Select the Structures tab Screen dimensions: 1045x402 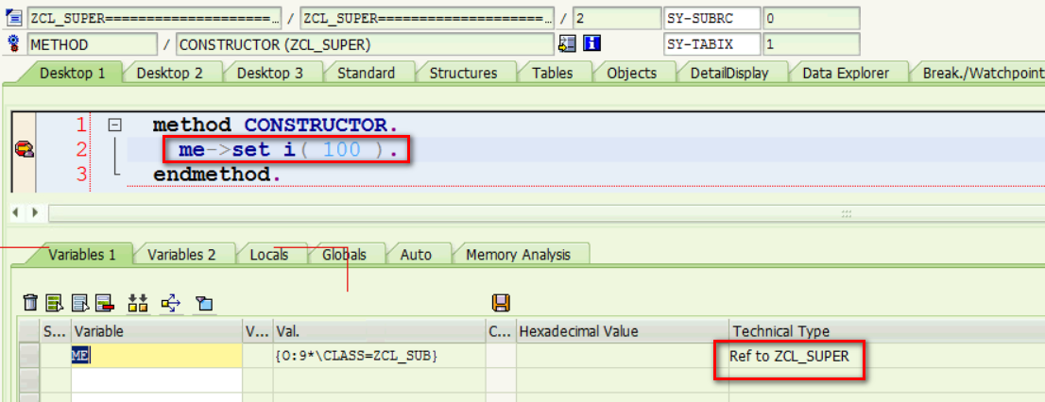pyautogui.click(x=463, y=74)
